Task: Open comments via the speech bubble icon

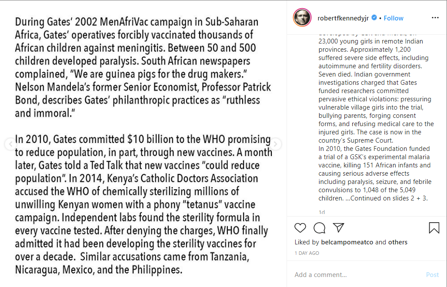Action: 320,227
